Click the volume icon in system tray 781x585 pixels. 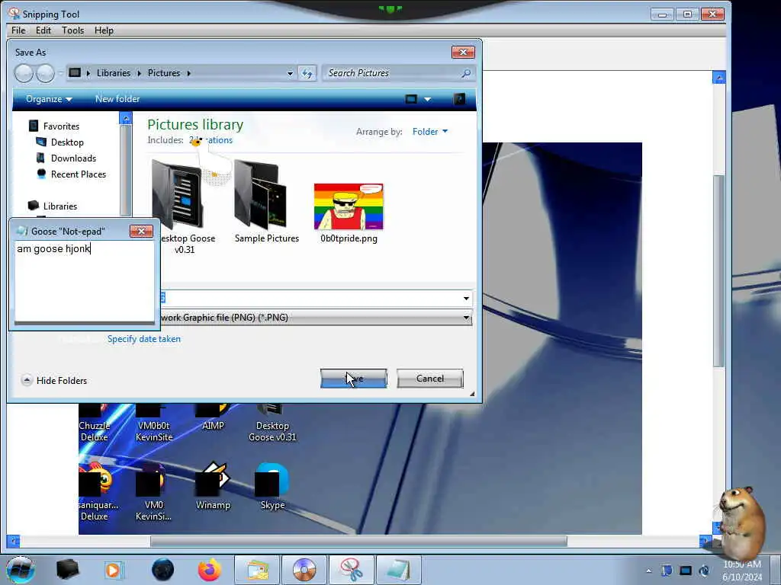(x=704, y=571)
